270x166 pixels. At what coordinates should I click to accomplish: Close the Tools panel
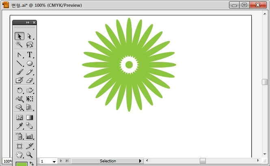[34, 23]
